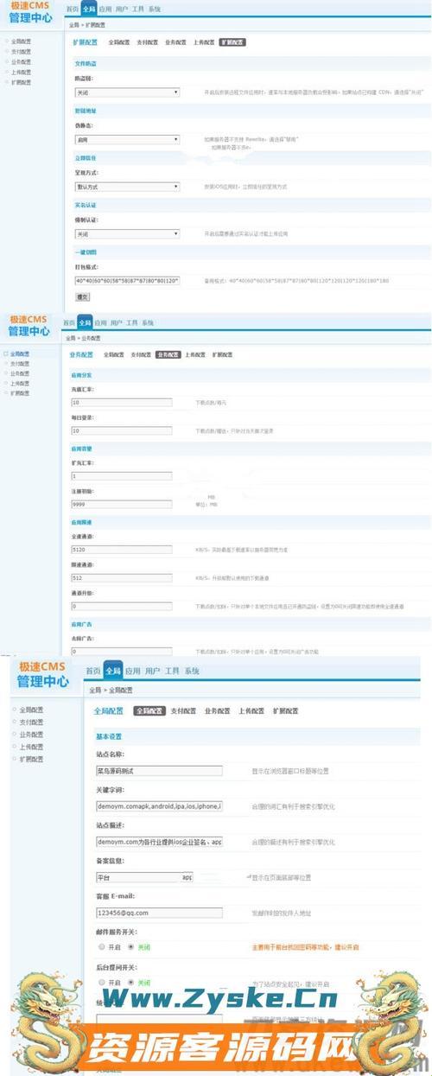This screenshot has height=1076, width=432.
Task: Select 支付配置 sub-tab on the 全局配置 page
Action: click(183, 710)
